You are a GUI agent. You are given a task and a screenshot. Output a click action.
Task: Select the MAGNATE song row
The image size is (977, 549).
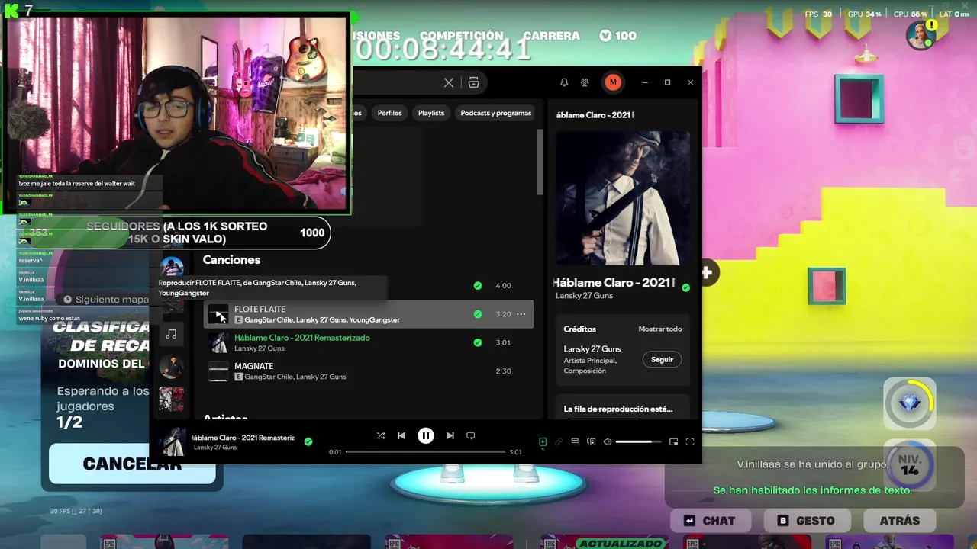pyautogui.click(x=368, y=371)
